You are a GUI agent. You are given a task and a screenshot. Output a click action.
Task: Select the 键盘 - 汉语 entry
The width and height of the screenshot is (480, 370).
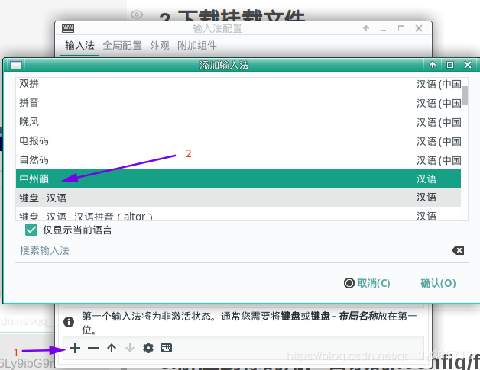(x=238, y=198)
